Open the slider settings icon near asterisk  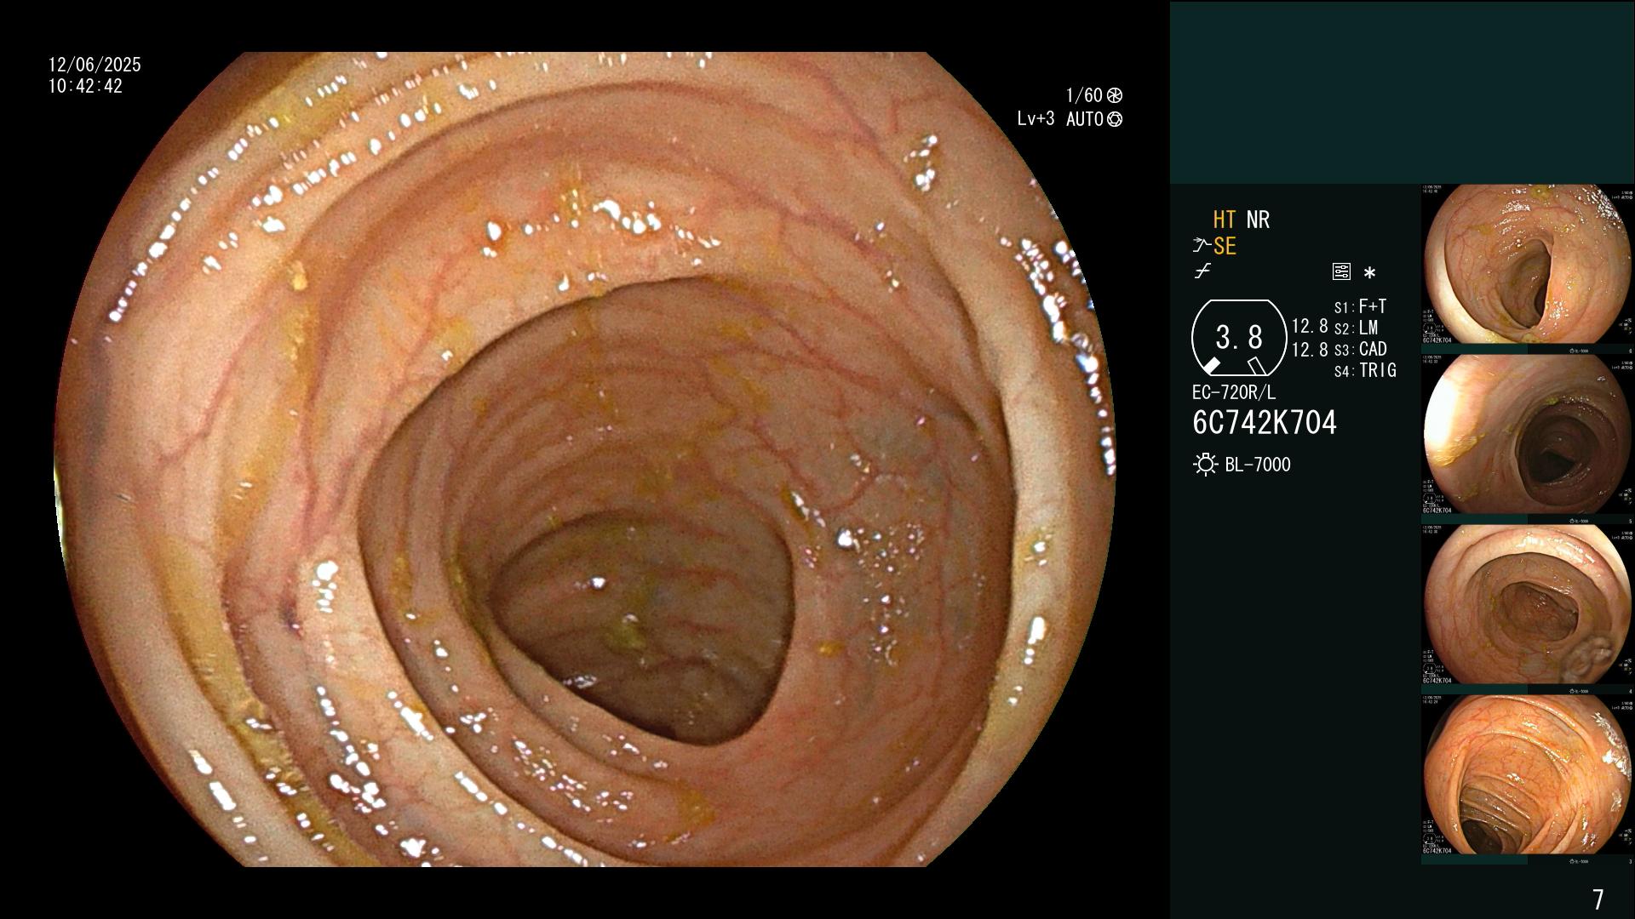tap(1341, 272)
